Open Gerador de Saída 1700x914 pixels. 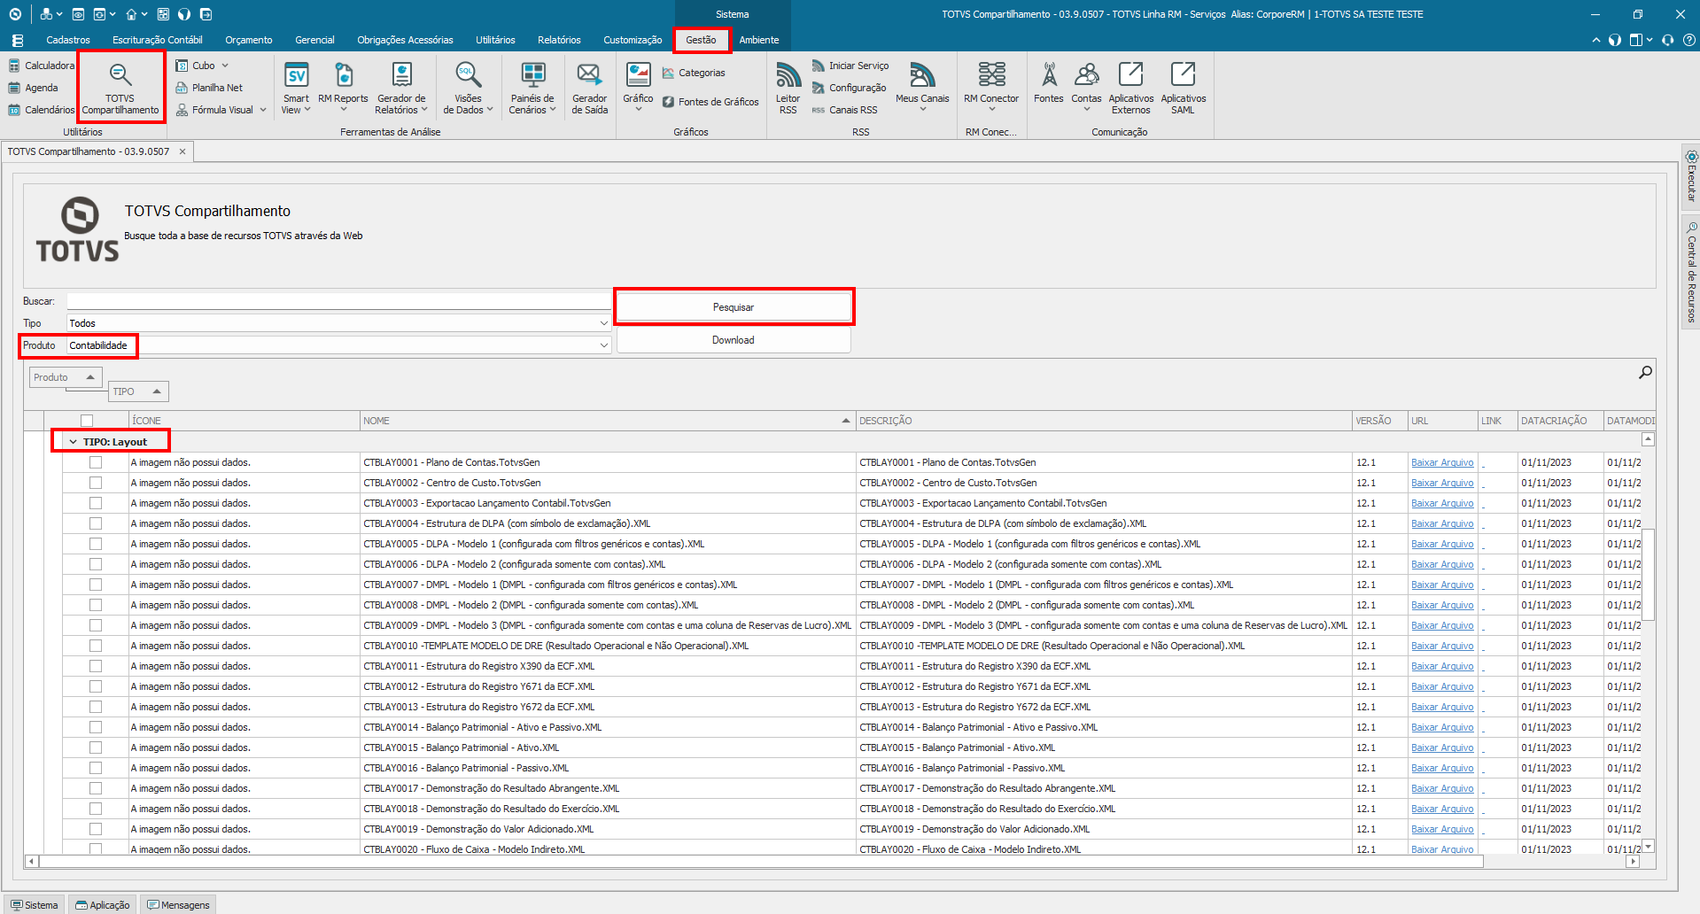(x=589, y=87)
